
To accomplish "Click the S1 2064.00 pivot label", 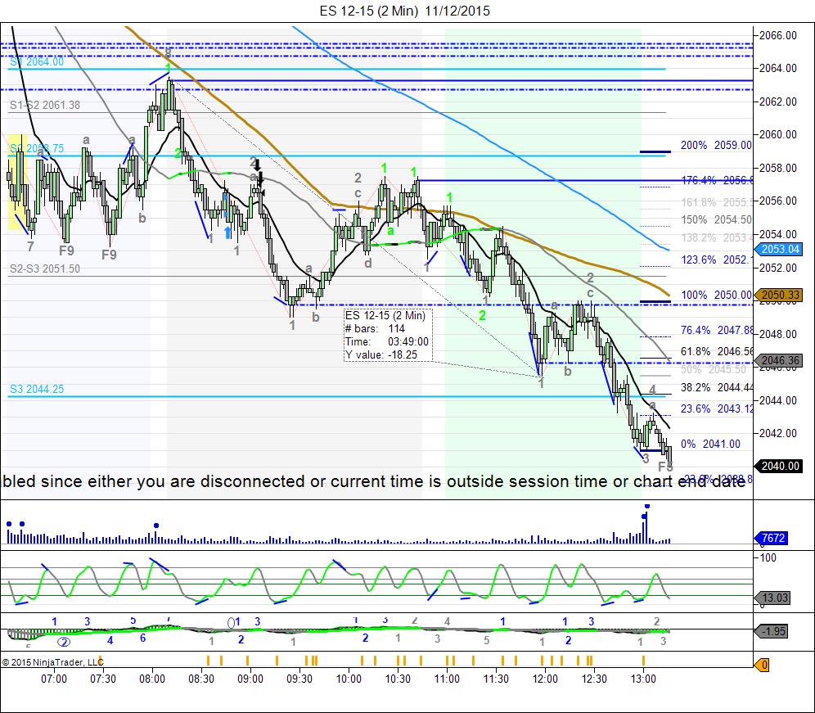I will pyautogui.click(x=37, y=61).
